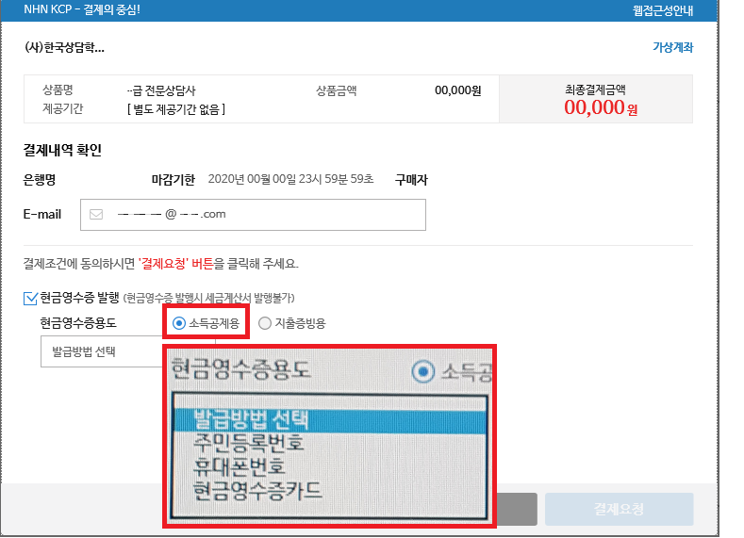The width and height of the screenshot is (744, 538).
Task: Open the 발급방법 선택 dropdown
Action: point(102,351)
